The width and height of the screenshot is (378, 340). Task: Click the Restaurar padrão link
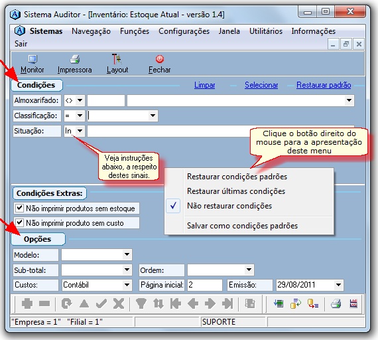pyautogui.click(x=324, y=85)
